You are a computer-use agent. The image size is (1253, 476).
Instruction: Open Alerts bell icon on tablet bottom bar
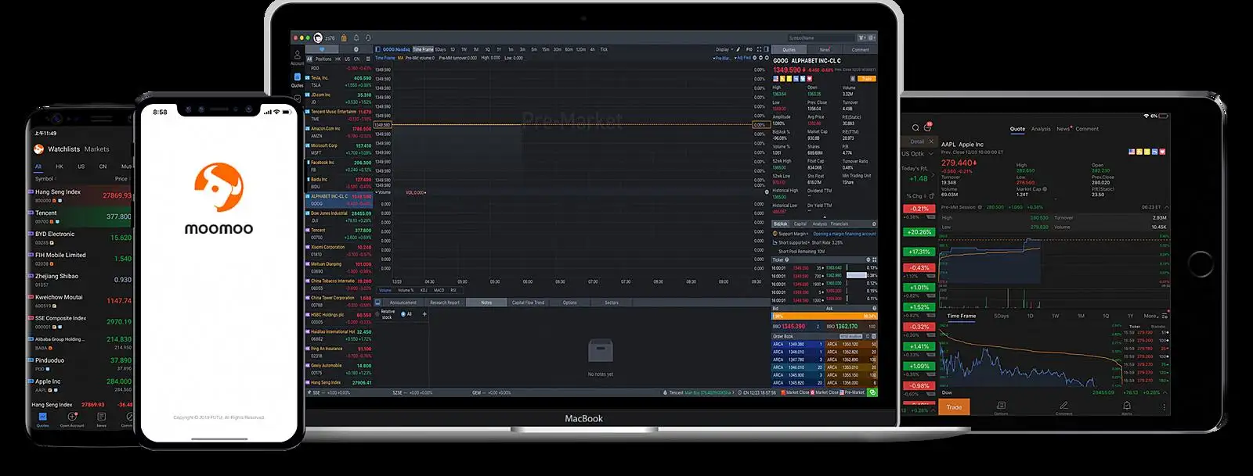(x=1126, y=406)
